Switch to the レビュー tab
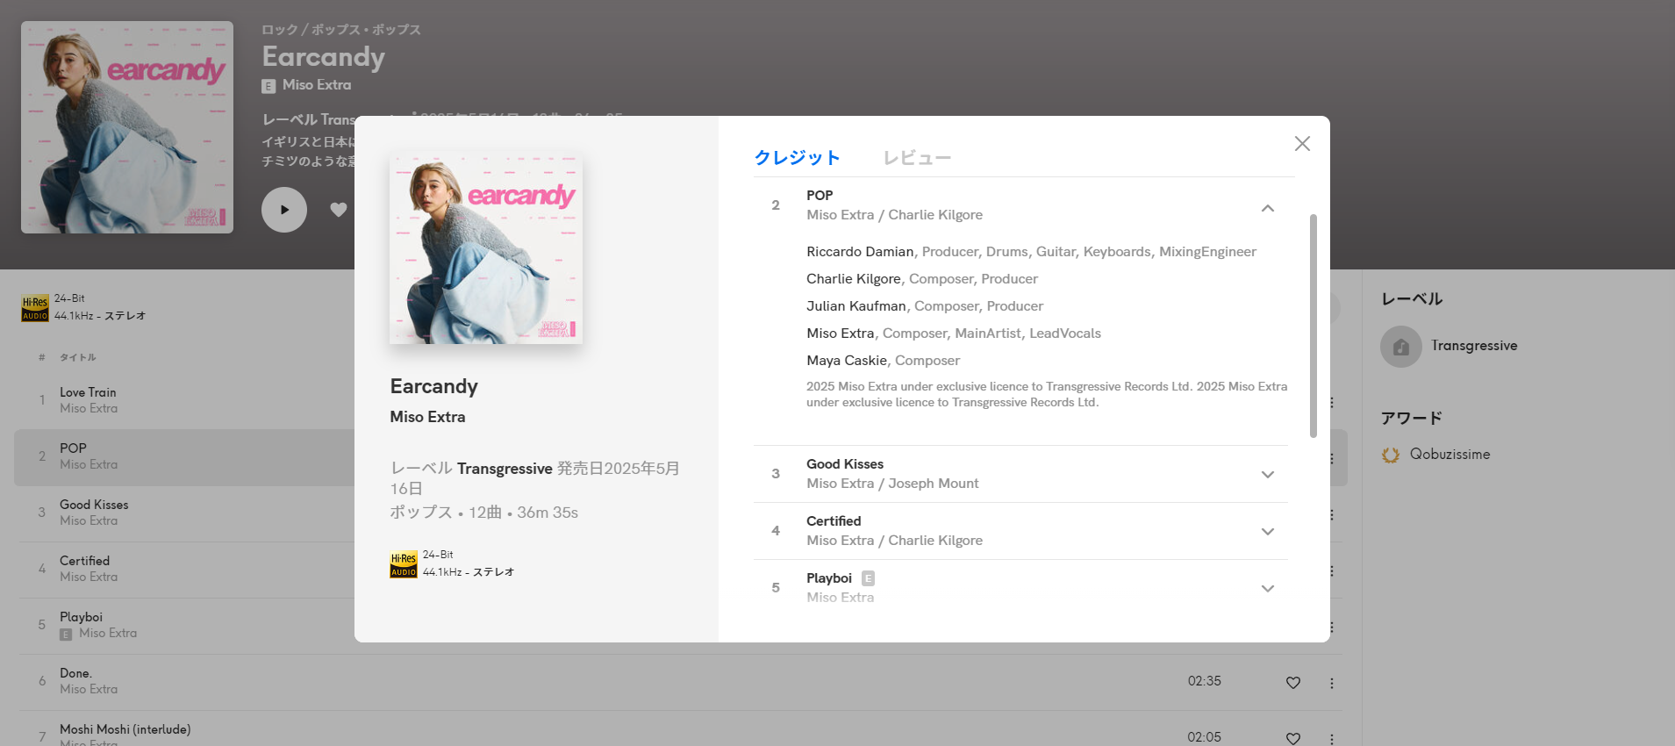The width and height of the screenshot is (1675, 746). [x=917, y=158]
